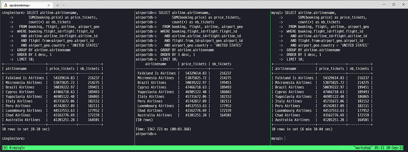Screen dimensions: 408x152
Task: Click "10 rows in set (0.10 sec)" text
Action: 26,129
